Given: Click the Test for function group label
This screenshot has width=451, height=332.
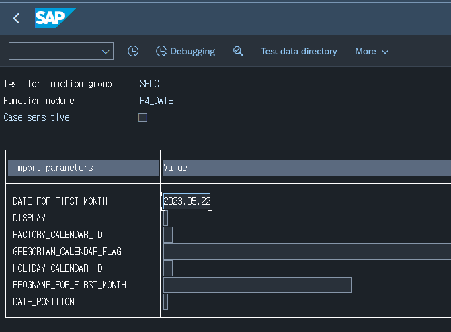Looking at the screenshot, I should (58, 84).
